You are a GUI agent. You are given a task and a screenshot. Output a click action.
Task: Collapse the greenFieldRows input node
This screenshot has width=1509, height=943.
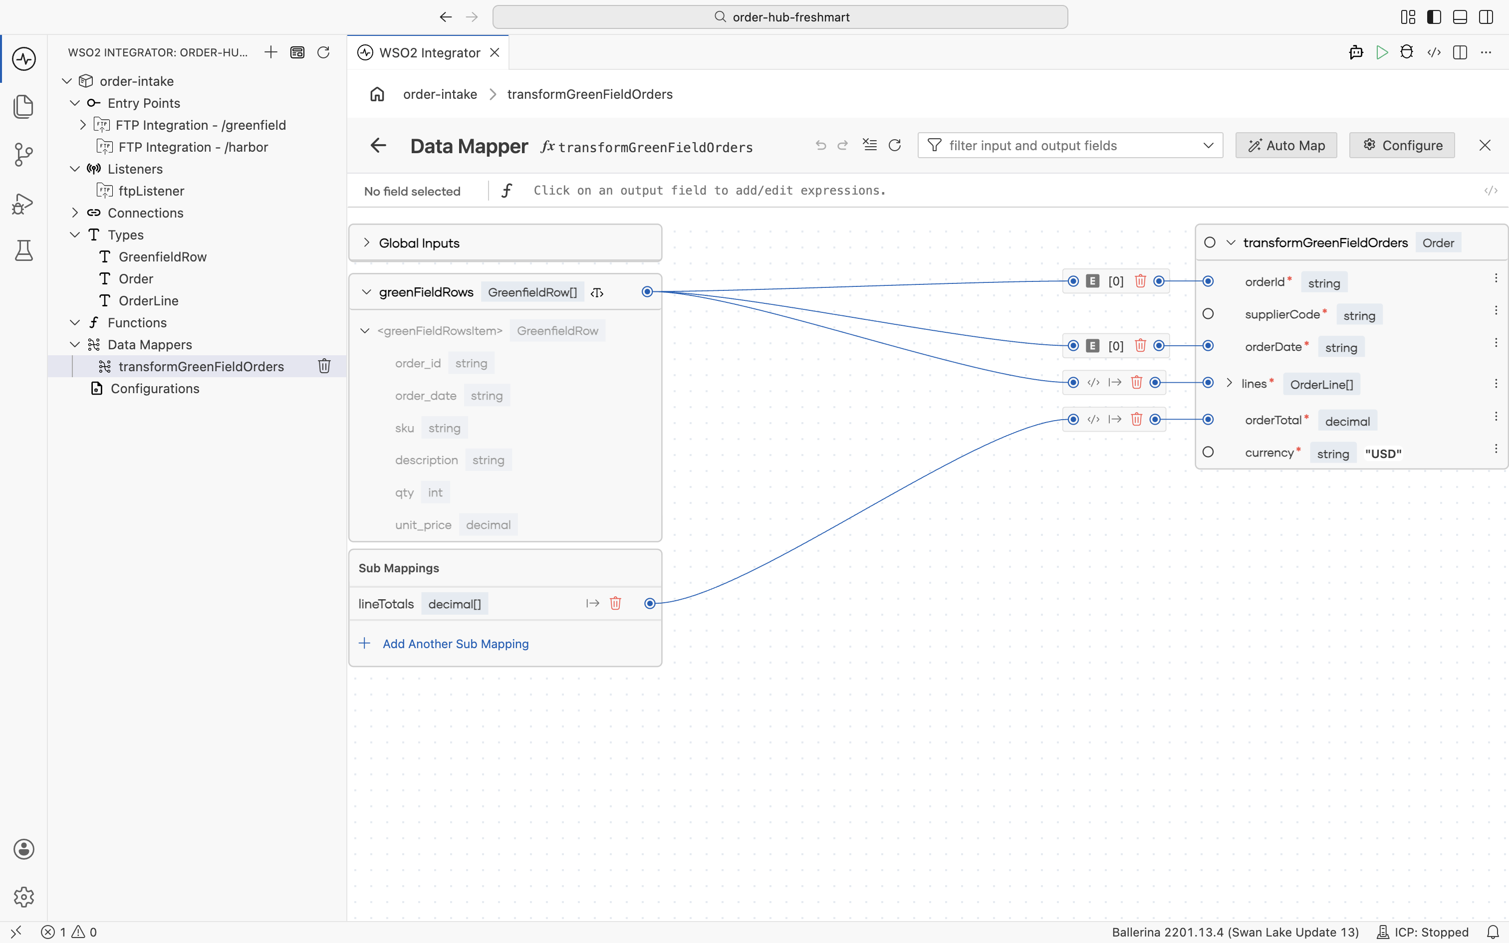pyautogui.click(x=367, y=292)
